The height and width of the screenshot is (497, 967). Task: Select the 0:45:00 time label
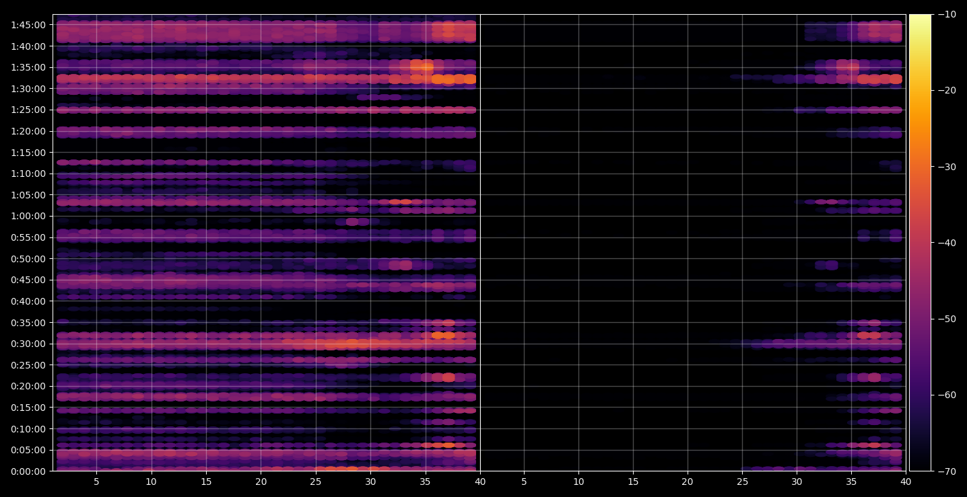[x=28, y=280]
